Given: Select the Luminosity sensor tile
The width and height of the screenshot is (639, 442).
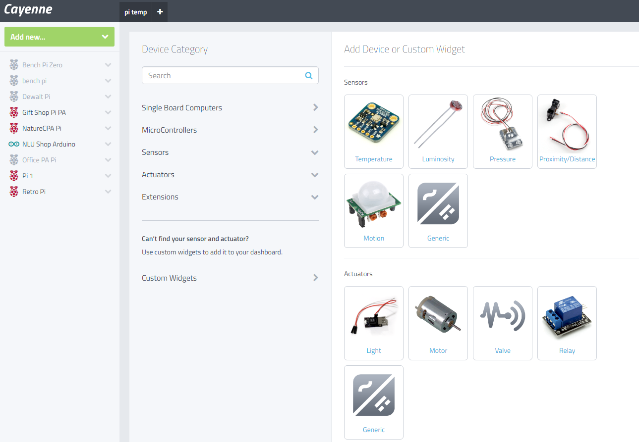Looking at the screenshot, I should click(x=438, y=132).
